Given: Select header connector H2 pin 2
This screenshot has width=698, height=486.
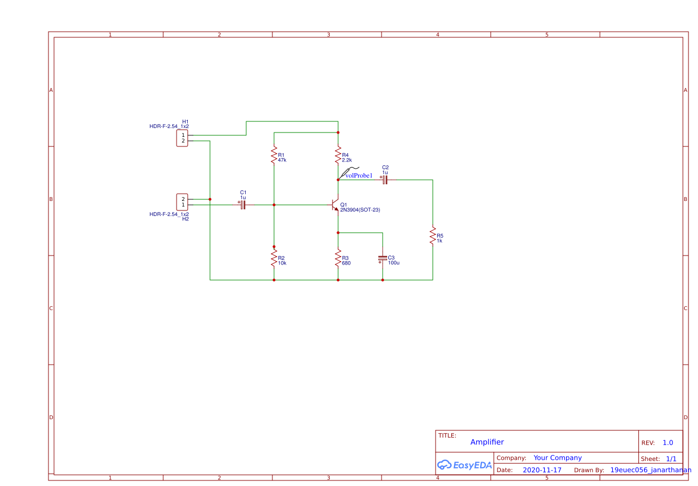Looking at the screenshot, I should click(x=183, y=198).
